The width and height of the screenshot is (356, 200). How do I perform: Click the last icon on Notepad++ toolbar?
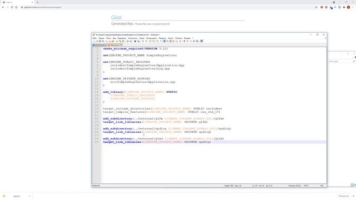201,41
